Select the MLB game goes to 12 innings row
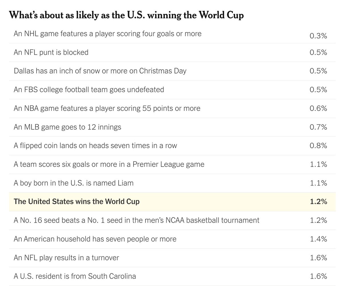Screen dimensions: 343x286 (x=172, y=127)
